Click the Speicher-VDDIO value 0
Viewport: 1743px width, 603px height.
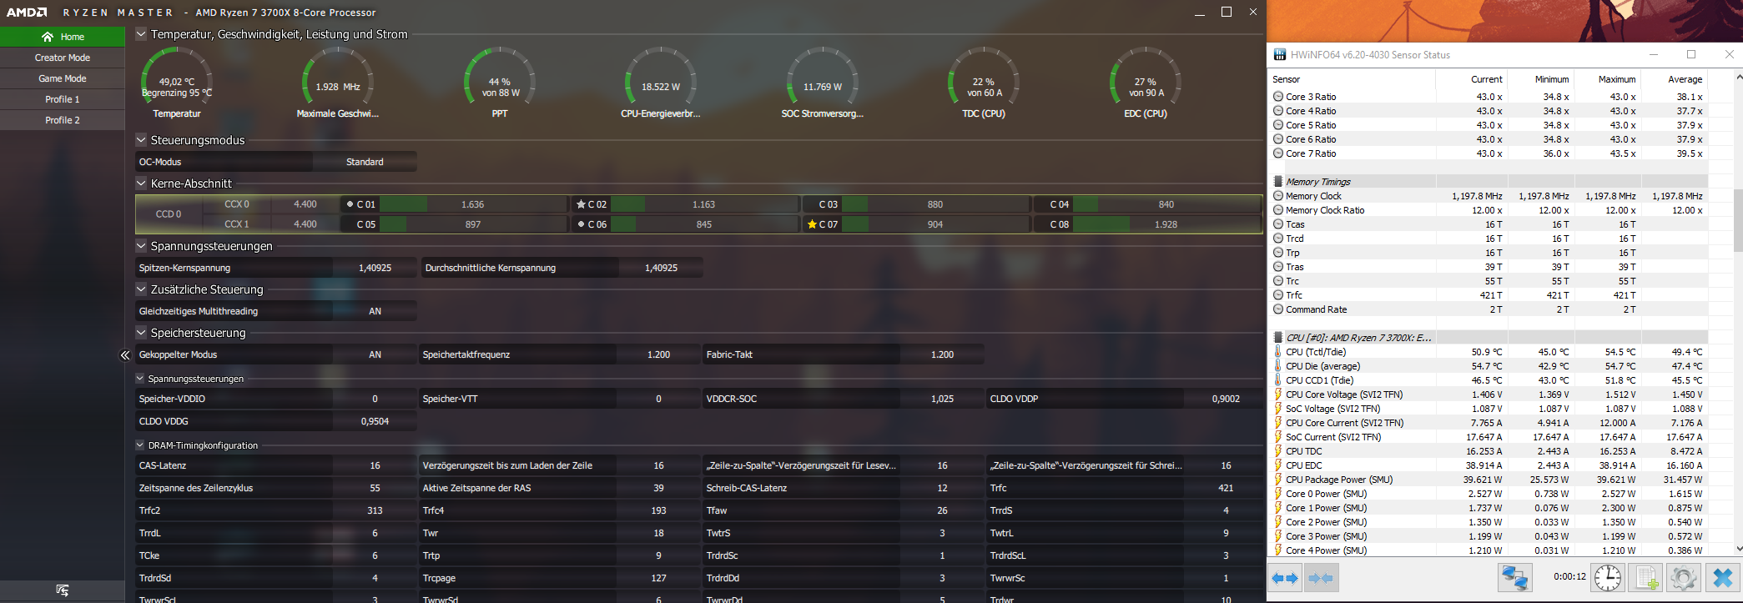pos(375,399)
